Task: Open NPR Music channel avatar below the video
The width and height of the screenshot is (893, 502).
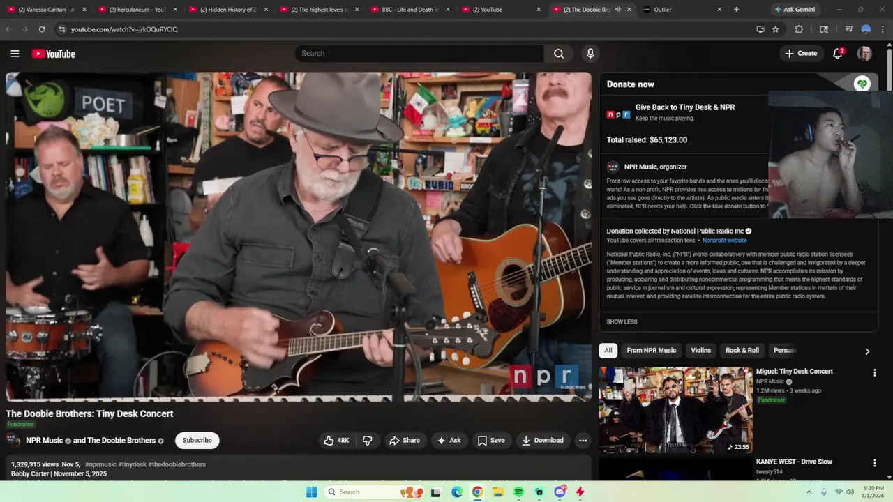Action: 13,440
